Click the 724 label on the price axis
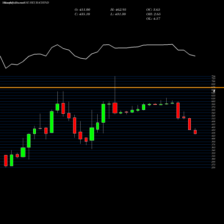This screenshot has width=224, height=224. pyautogui.click(x=213, y=77)
